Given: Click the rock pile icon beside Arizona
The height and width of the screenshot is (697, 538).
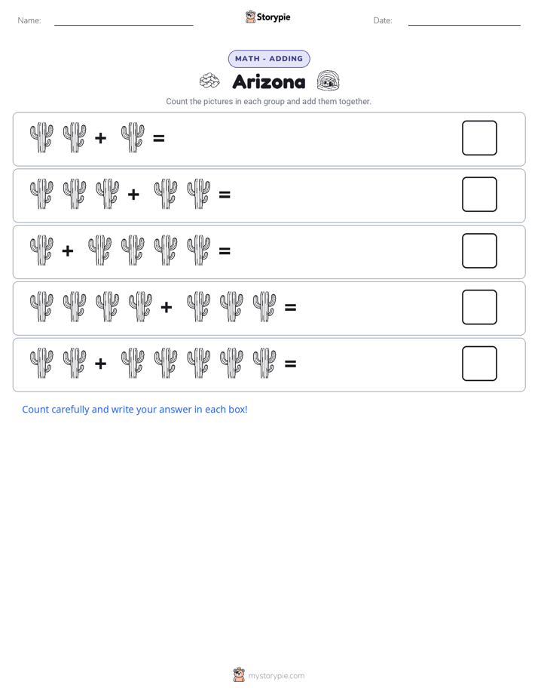Looking at the screenshot, I should tap(209, 81).
